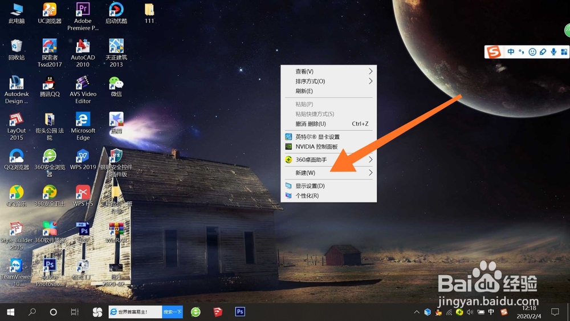The height and width of the screenshot is (321, 570).
Task: Select the 回收站 recycle bin icon
Action: 17,50
